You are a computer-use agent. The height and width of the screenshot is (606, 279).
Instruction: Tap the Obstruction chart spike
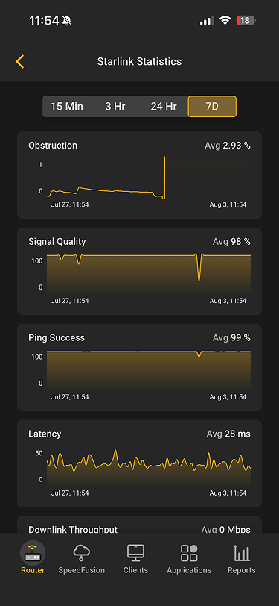pyautogui.click(x=164, y=178)
